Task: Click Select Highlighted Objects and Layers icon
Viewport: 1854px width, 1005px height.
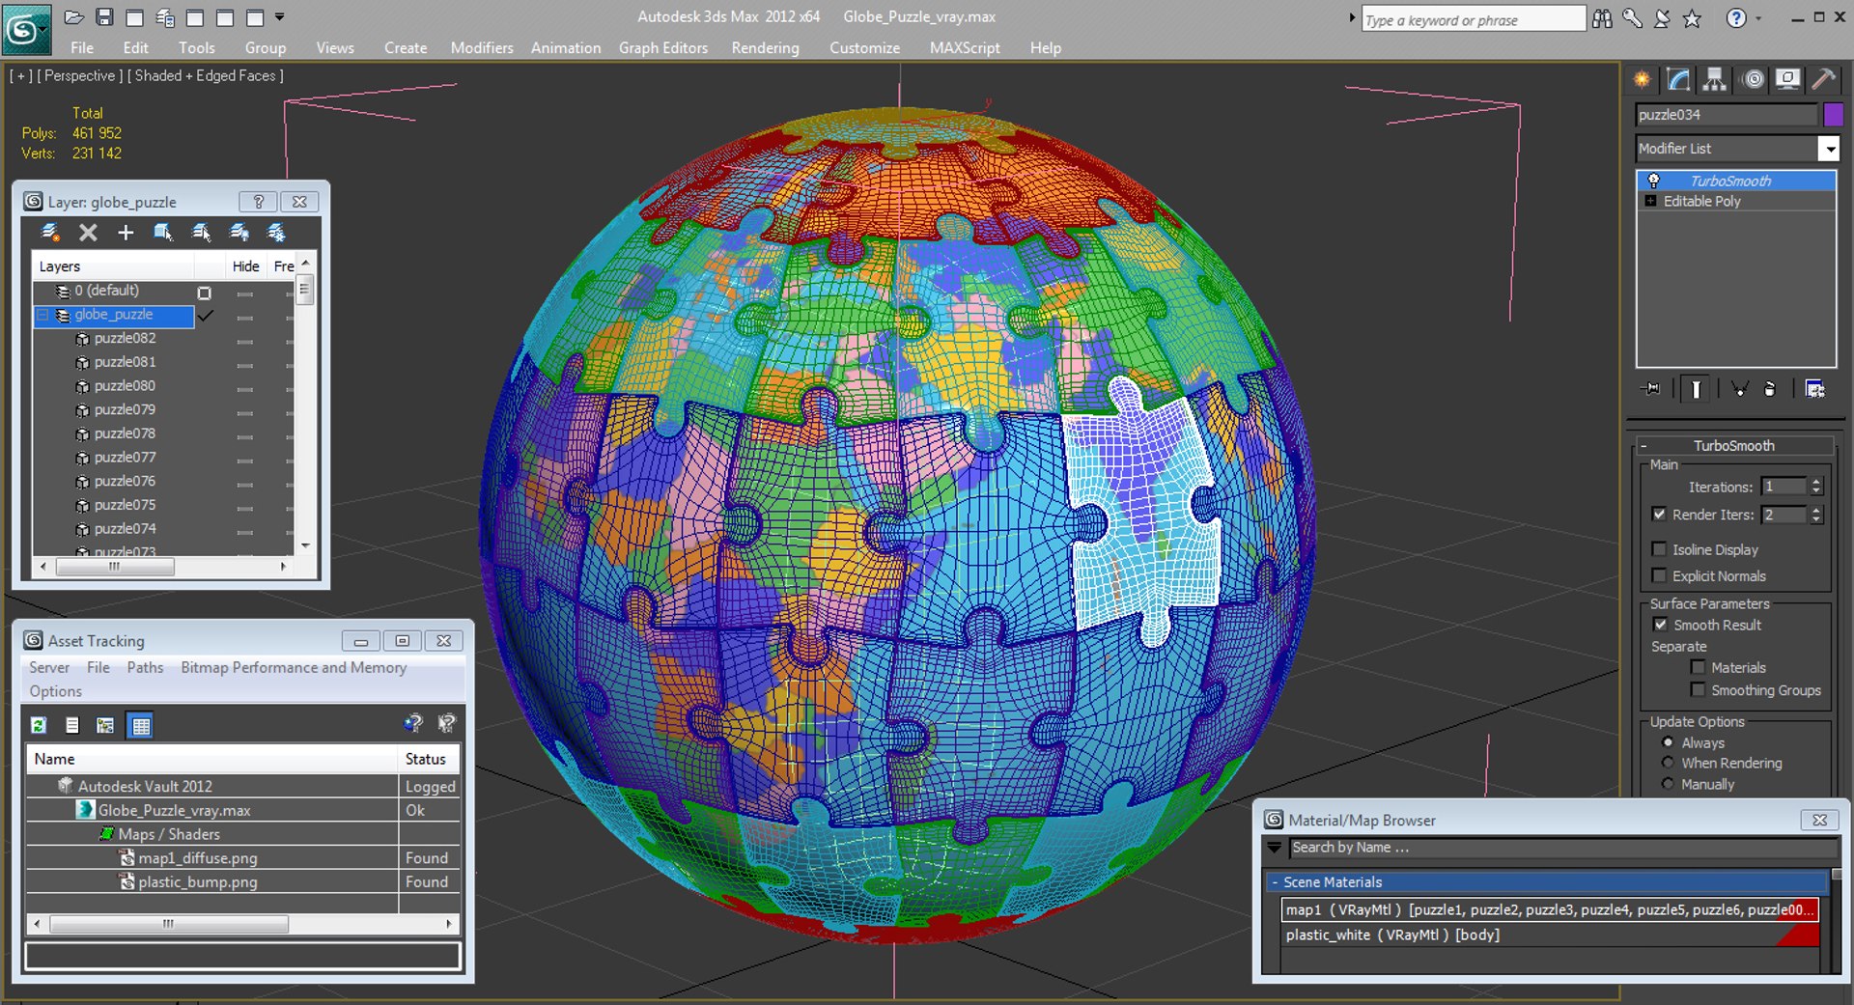Action: (x=163, y=233)
